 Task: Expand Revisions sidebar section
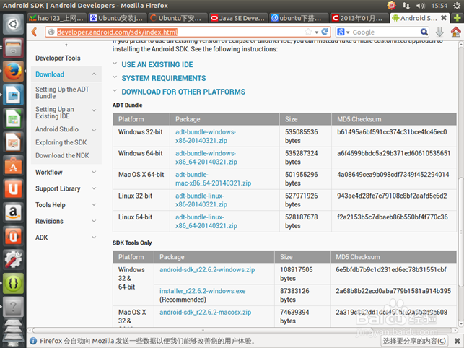pos(94,221)
